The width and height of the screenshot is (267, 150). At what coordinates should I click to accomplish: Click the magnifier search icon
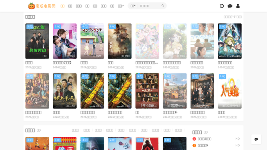[163, 5]
